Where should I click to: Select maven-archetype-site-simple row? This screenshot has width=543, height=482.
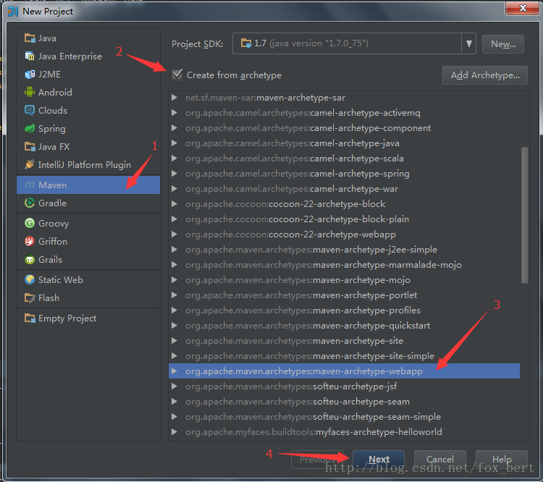tap(344, 356)
